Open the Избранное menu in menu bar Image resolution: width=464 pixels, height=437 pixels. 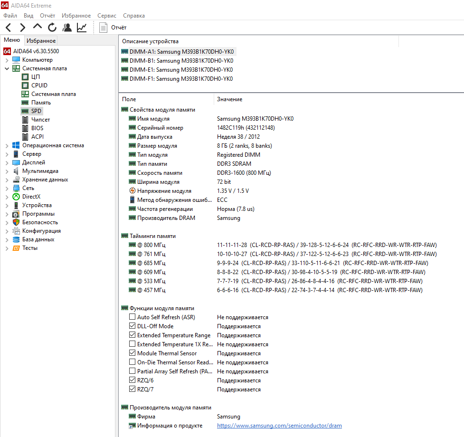coord(76,16)
